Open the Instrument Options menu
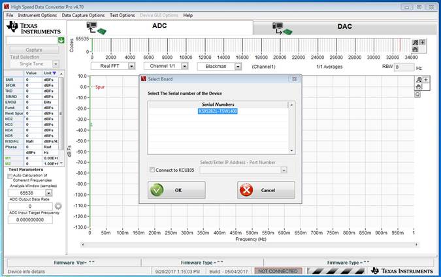 click(x=37, y=15)
